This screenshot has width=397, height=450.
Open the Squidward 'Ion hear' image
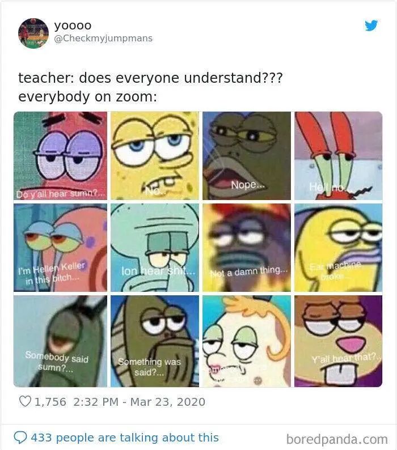tap(155, 248)
